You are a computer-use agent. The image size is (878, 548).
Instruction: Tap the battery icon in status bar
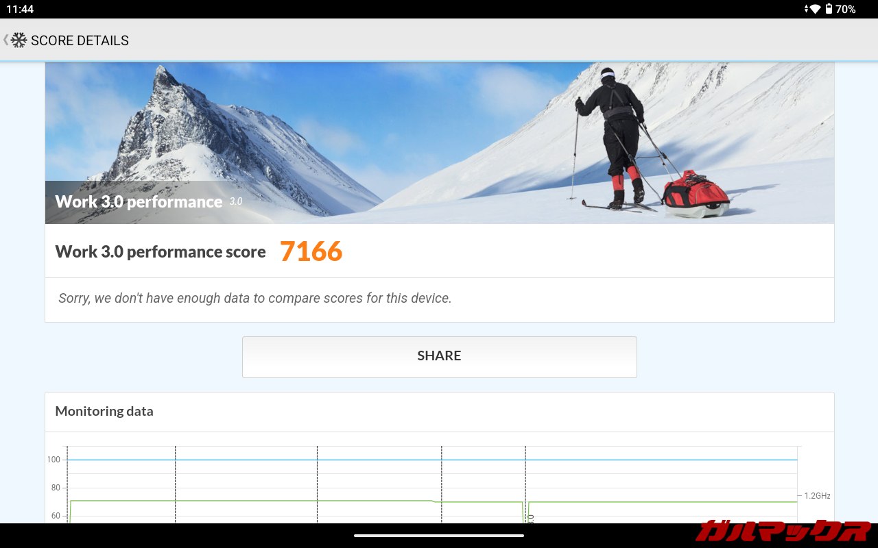click(x=829, y=9)
